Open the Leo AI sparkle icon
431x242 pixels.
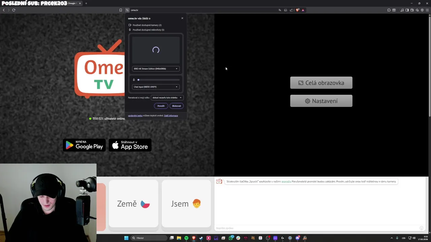pos(417,10)
